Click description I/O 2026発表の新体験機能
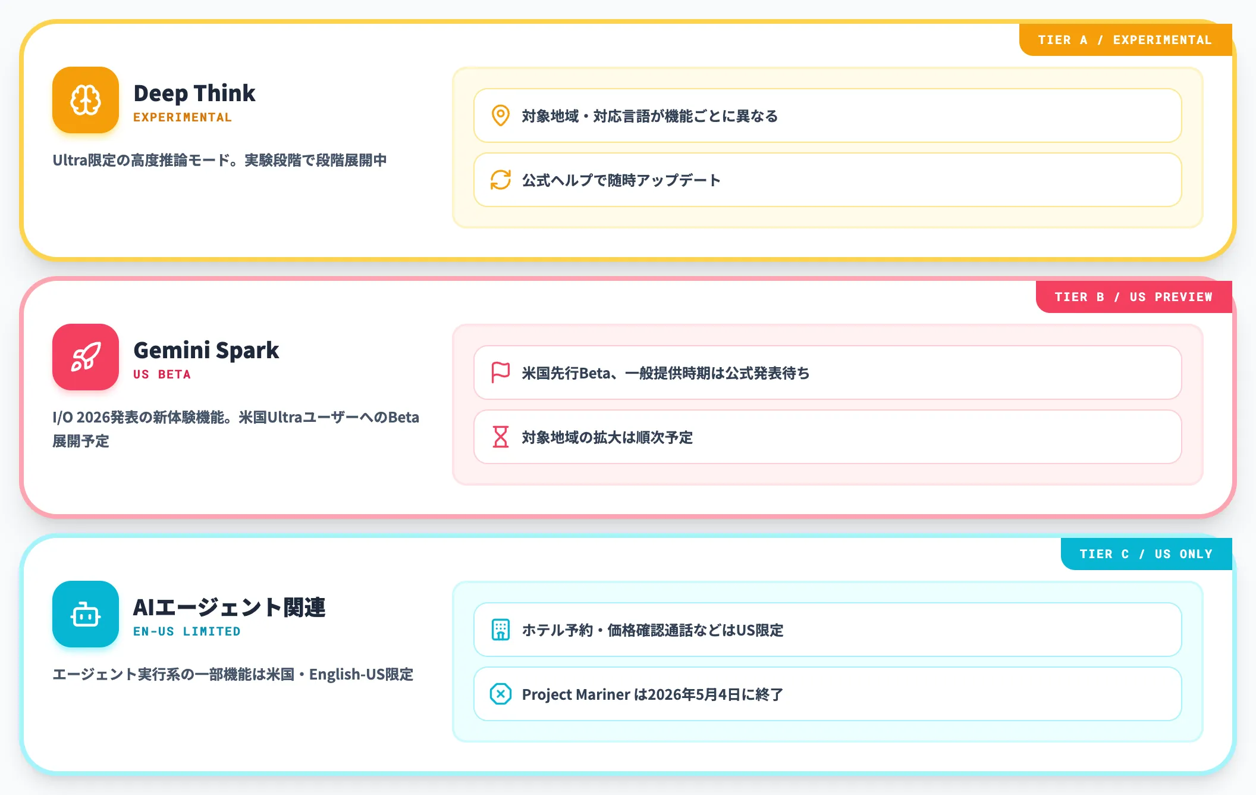The height and width of the screenshot is (795, 1256). [x=235, y=429]
